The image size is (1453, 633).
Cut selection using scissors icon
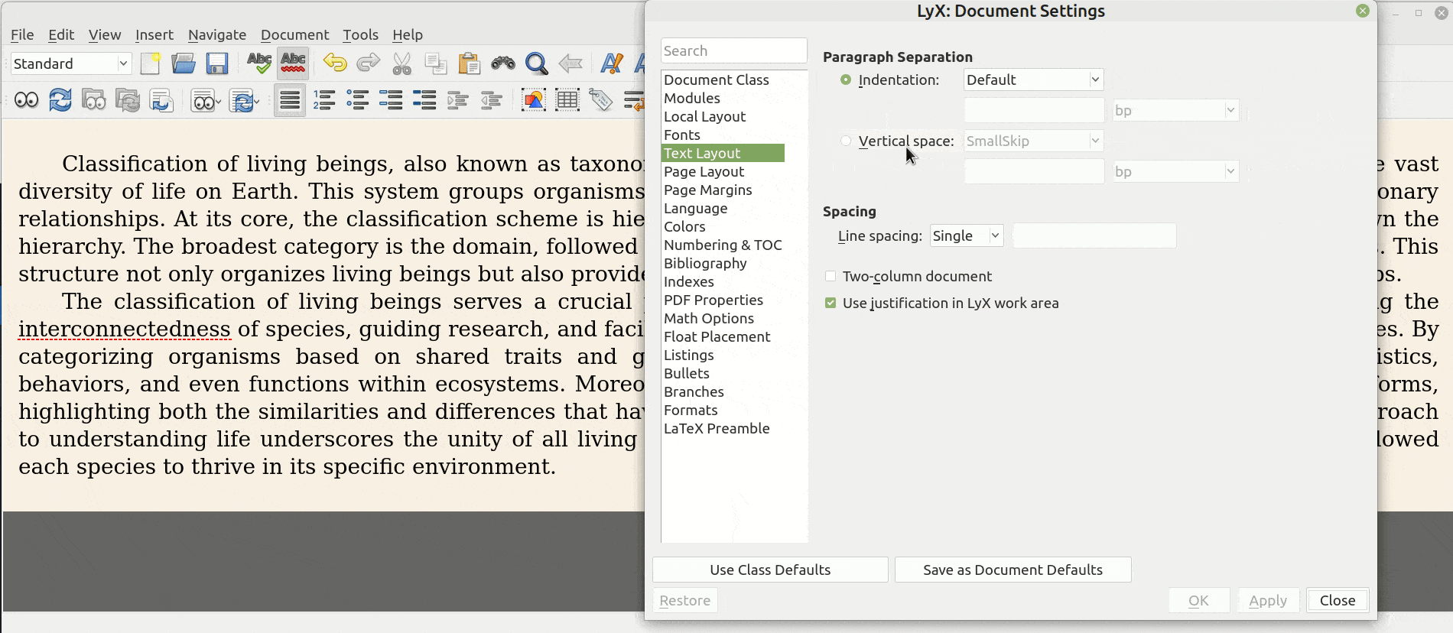pyautogui.click(x=401, y=63)
